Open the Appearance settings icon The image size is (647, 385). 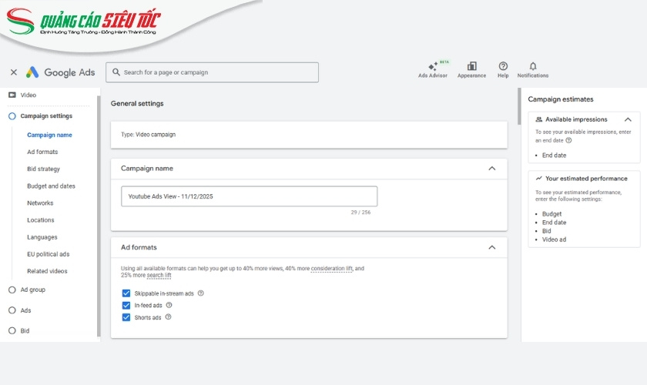pos(471,67)
